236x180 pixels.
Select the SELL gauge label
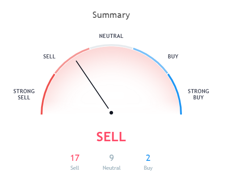pyautogui.click(x=49, y=57)
